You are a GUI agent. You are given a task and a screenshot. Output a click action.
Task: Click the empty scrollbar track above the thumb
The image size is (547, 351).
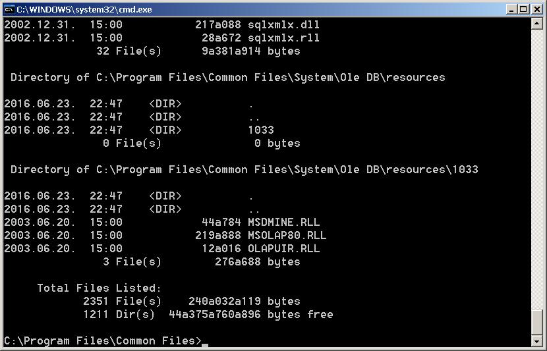click(537, 165)
